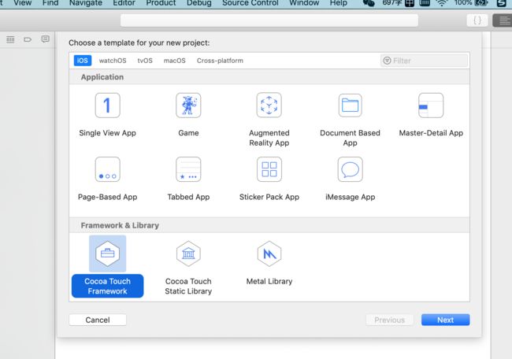Pick the Document Based App folder icon
The height and width of the screenshot is (359, 512).
click(350, 105)
